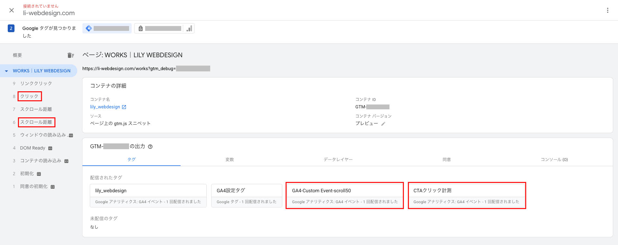Select the Google tag chip with bar chart
The width and height of the screenshot is (618, 245).
point(164,28)
